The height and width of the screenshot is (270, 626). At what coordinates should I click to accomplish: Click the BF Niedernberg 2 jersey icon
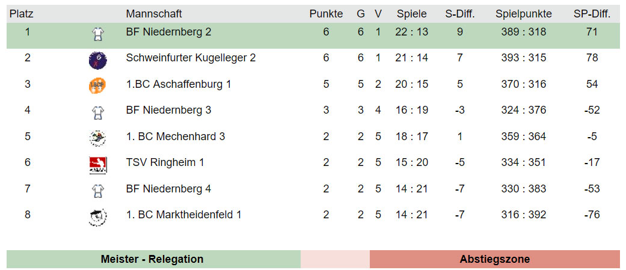click(x=97, y=34)
